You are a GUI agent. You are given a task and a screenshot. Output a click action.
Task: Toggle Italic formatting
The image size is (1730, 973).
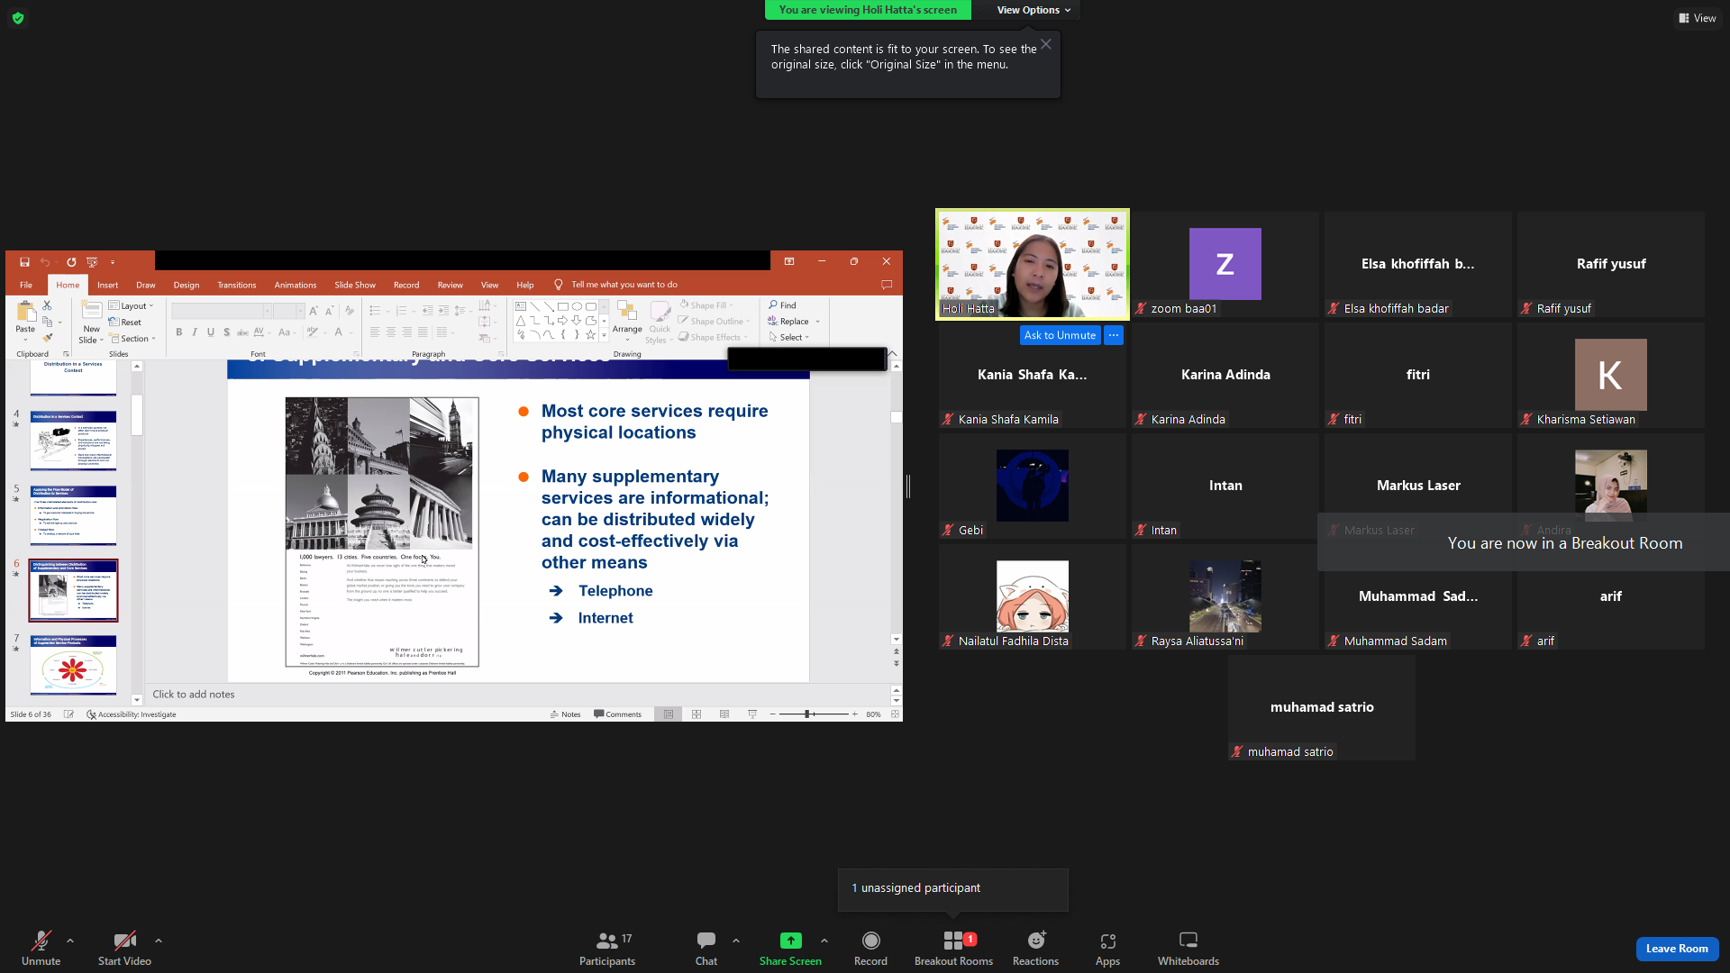tap(195, 332)
